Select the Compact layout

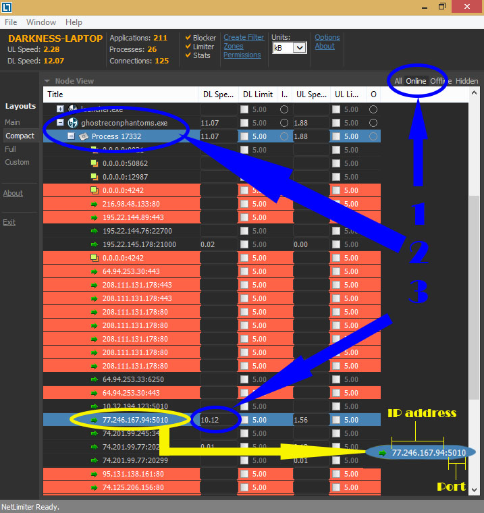pyautogui.click(x=20, y=136)
